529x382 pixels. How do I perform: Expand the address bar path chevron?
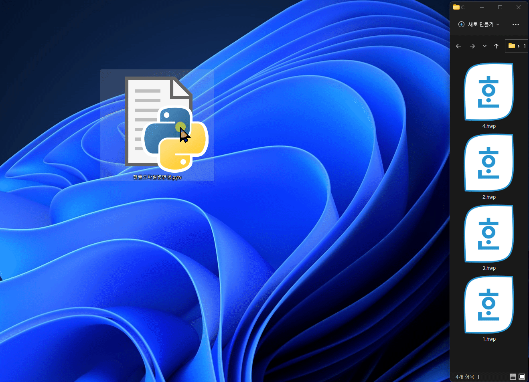519,46
